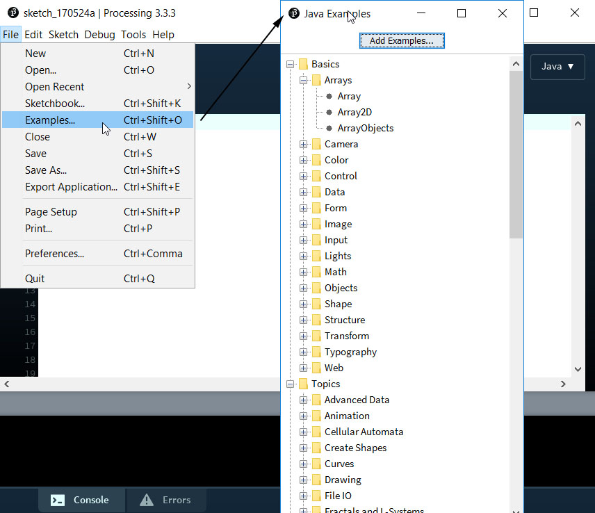
Task: Click the Camera folder icon
Action: [316, 144]
